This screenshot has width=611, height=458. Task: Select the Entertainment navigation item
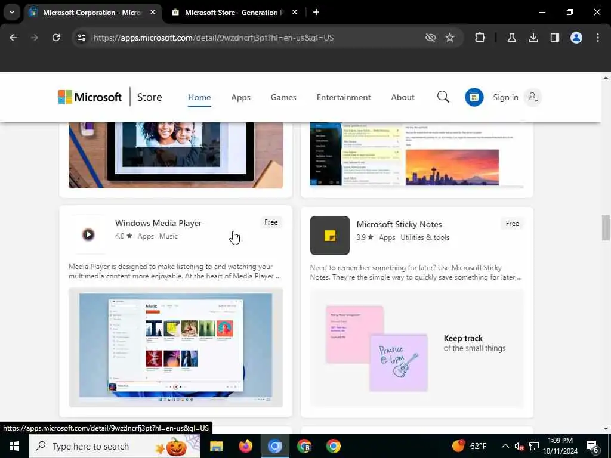pyautogui.click(x=344, y=97)
